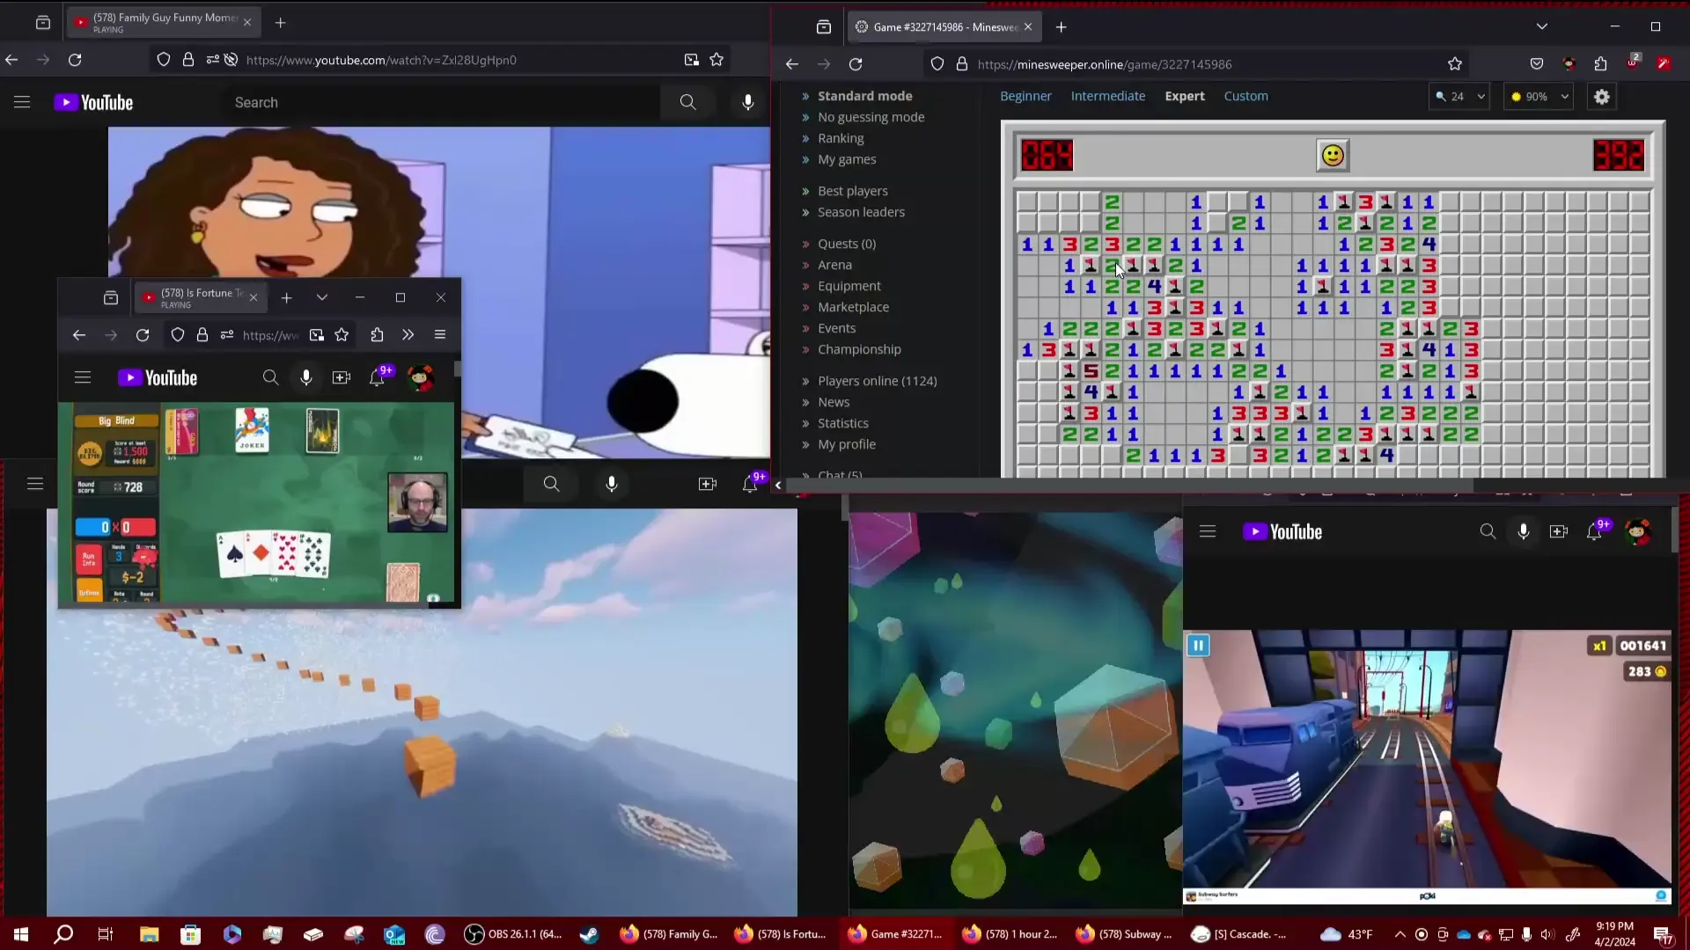The height and width of the screenshot is (950, 1690).
Task: Click Create video icon in bottom-right YouTube
Action: pyautogui.click(x=1558, y=531)
